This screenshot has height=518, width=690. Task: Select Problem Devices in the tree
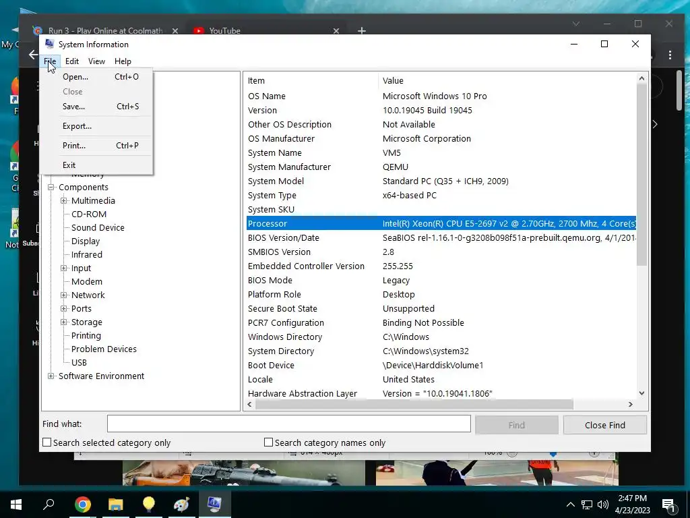(104, 349)
